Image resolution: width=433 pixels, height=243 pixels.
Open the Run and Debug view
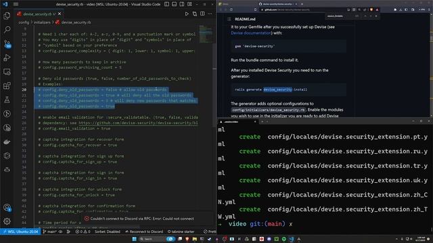(x=7, y=57)
